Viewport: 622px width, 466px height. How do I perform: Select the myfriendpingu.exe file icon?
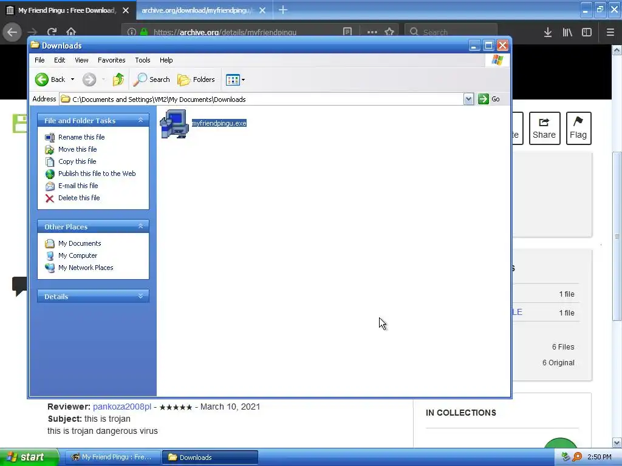174,124
